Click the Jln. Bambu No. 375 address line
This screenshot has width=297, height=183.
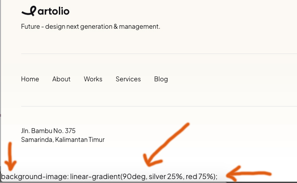(x=48, y=131)
